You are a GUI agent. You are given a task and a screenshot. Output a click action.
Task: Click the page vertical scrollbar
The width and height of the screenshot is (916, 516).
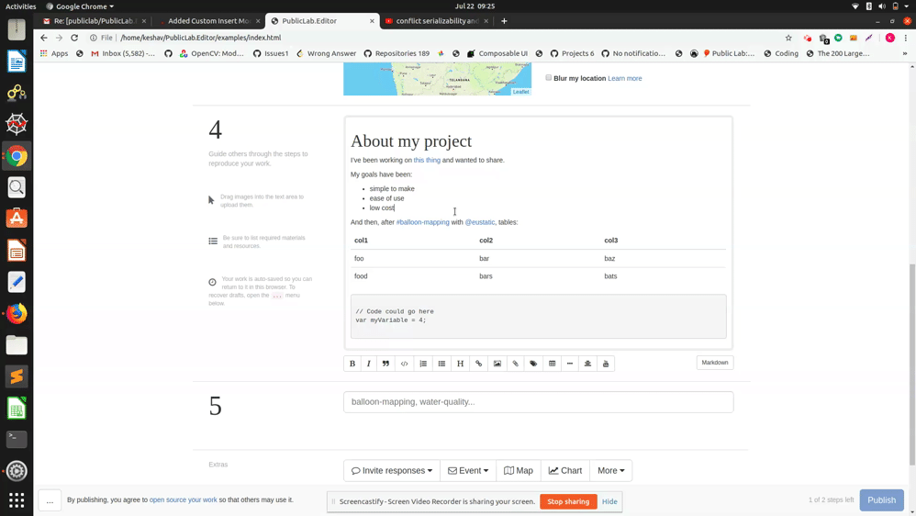point(912,364)
